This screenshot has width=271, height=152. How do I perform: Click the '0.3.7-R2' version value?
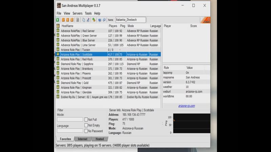(x=190, y=82)
